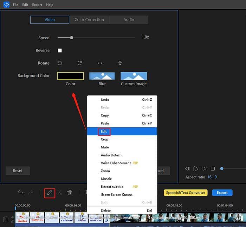The image size is (246, 227).
Task: Switch to the Color Correction tab
Action: click(89, 20)
